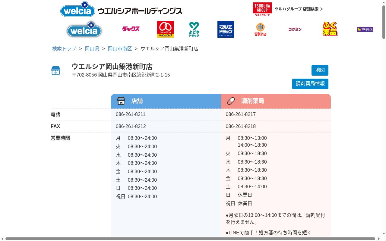Open the Tsuruha Group red logo

pos(262,9)
